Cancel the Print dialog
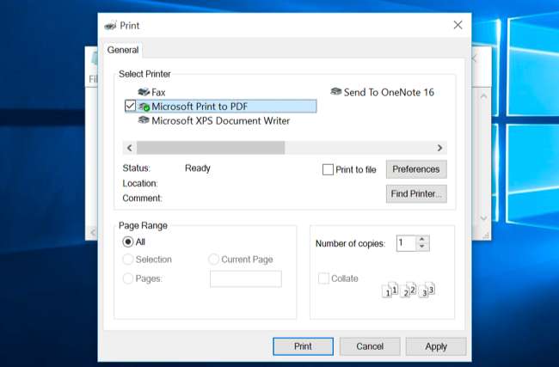The height and width of the screenshot is (367, 559). tap(370, 346)
